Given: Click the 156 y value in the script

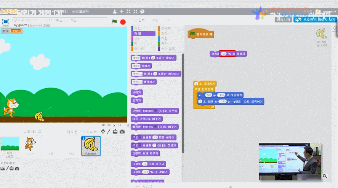Looking at the screenshot, I should tap(221, 95).
